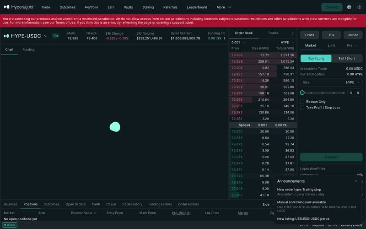Open Size field HYPE currency dropdown

[353, 82]
